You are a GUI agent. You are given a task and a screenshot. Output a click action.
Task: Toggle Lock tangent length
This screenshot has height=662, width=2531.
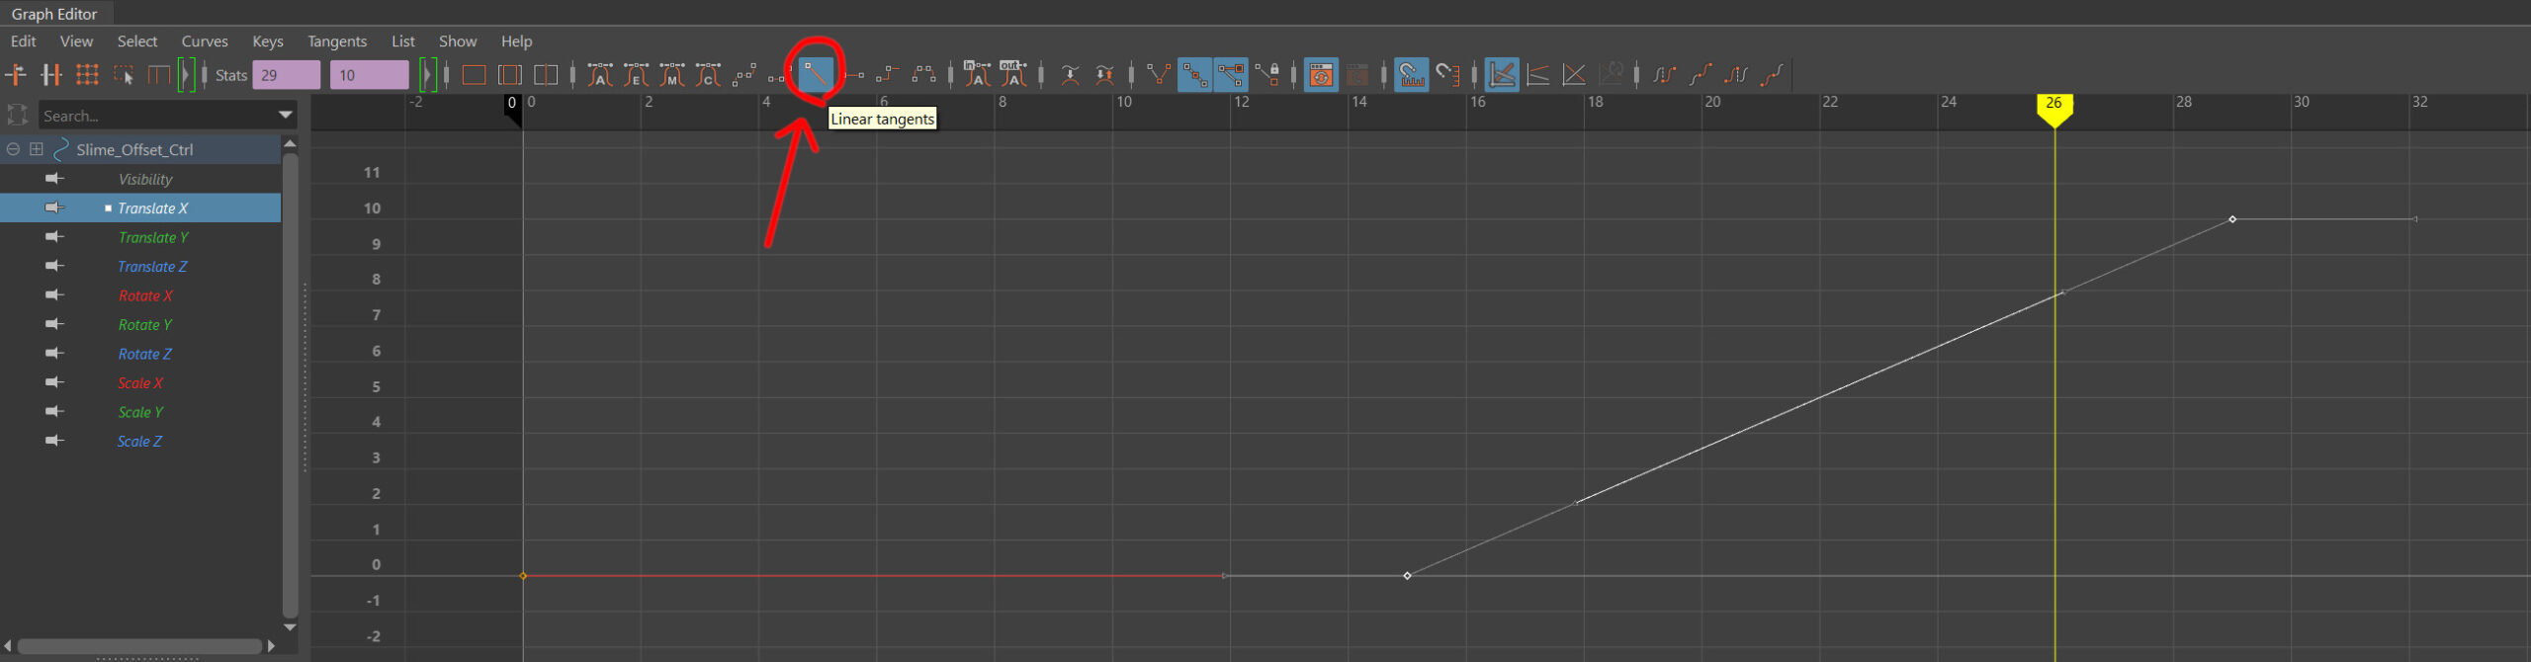(x=1267, y=74)
